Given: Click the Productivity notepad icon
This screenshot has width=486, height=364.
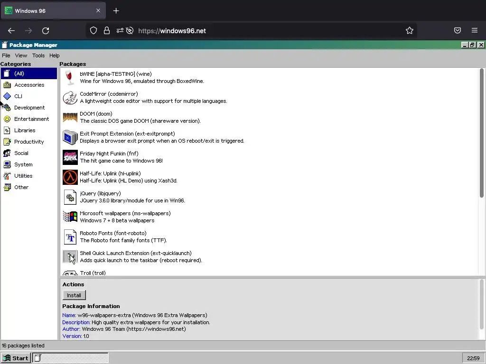Looking at the screenshot, I should 7,142.
